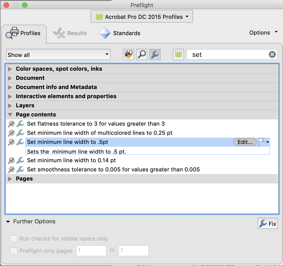
Task: Click check icon of 0.14 pt fixup
Action: click(x=11, y=160)
